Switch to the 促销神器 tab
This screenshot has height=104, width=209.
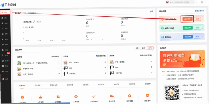click(x=70, y=85)
